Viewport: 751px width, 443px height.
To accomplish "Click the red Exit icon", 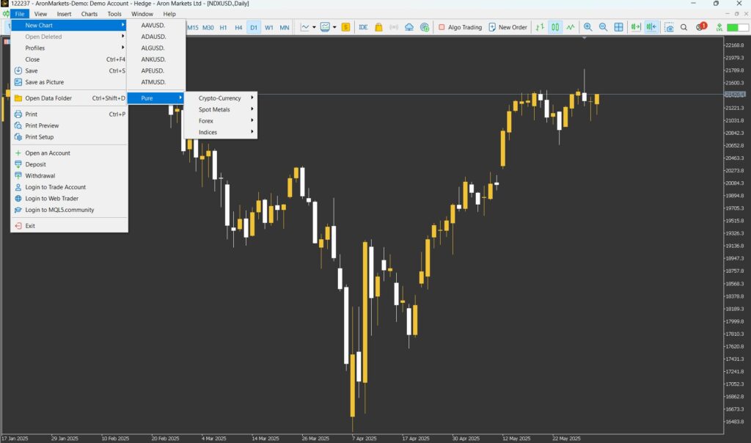I will pos(18,226).
